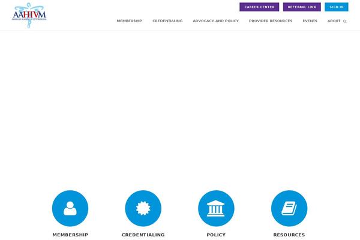The height and width of the screenshot is (240, 360).
Task: Open the Career Center button
Action: (x=259, y=7)
